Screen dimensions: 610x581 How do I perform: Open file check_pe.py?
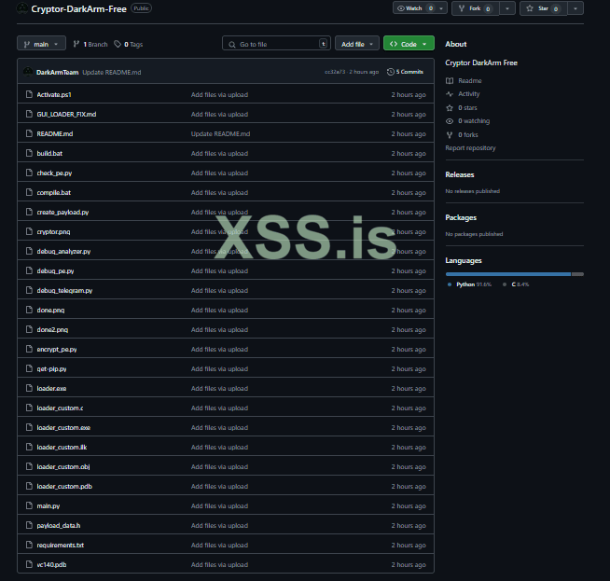54,173
